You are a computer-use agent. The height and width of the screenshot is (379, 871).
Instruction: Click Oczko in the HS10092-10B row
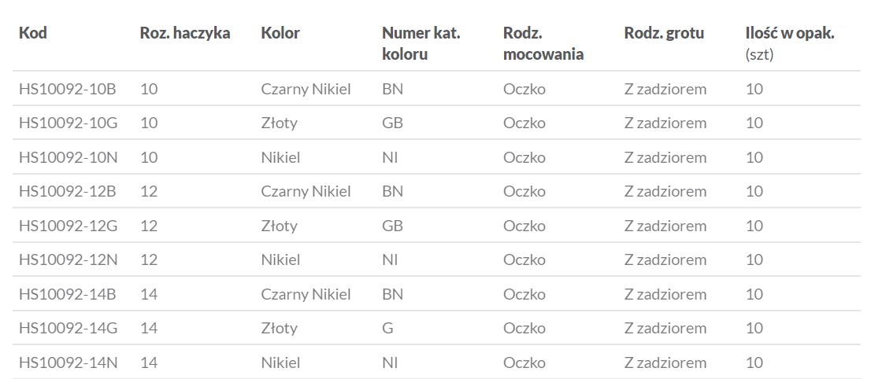[524, 89]
